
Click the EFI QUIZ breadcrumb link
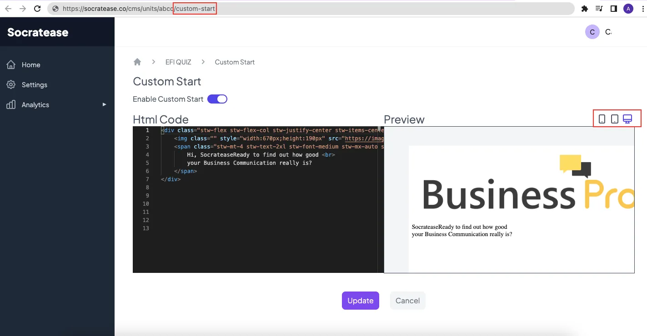pyautogui.click(x=178, y=62)
